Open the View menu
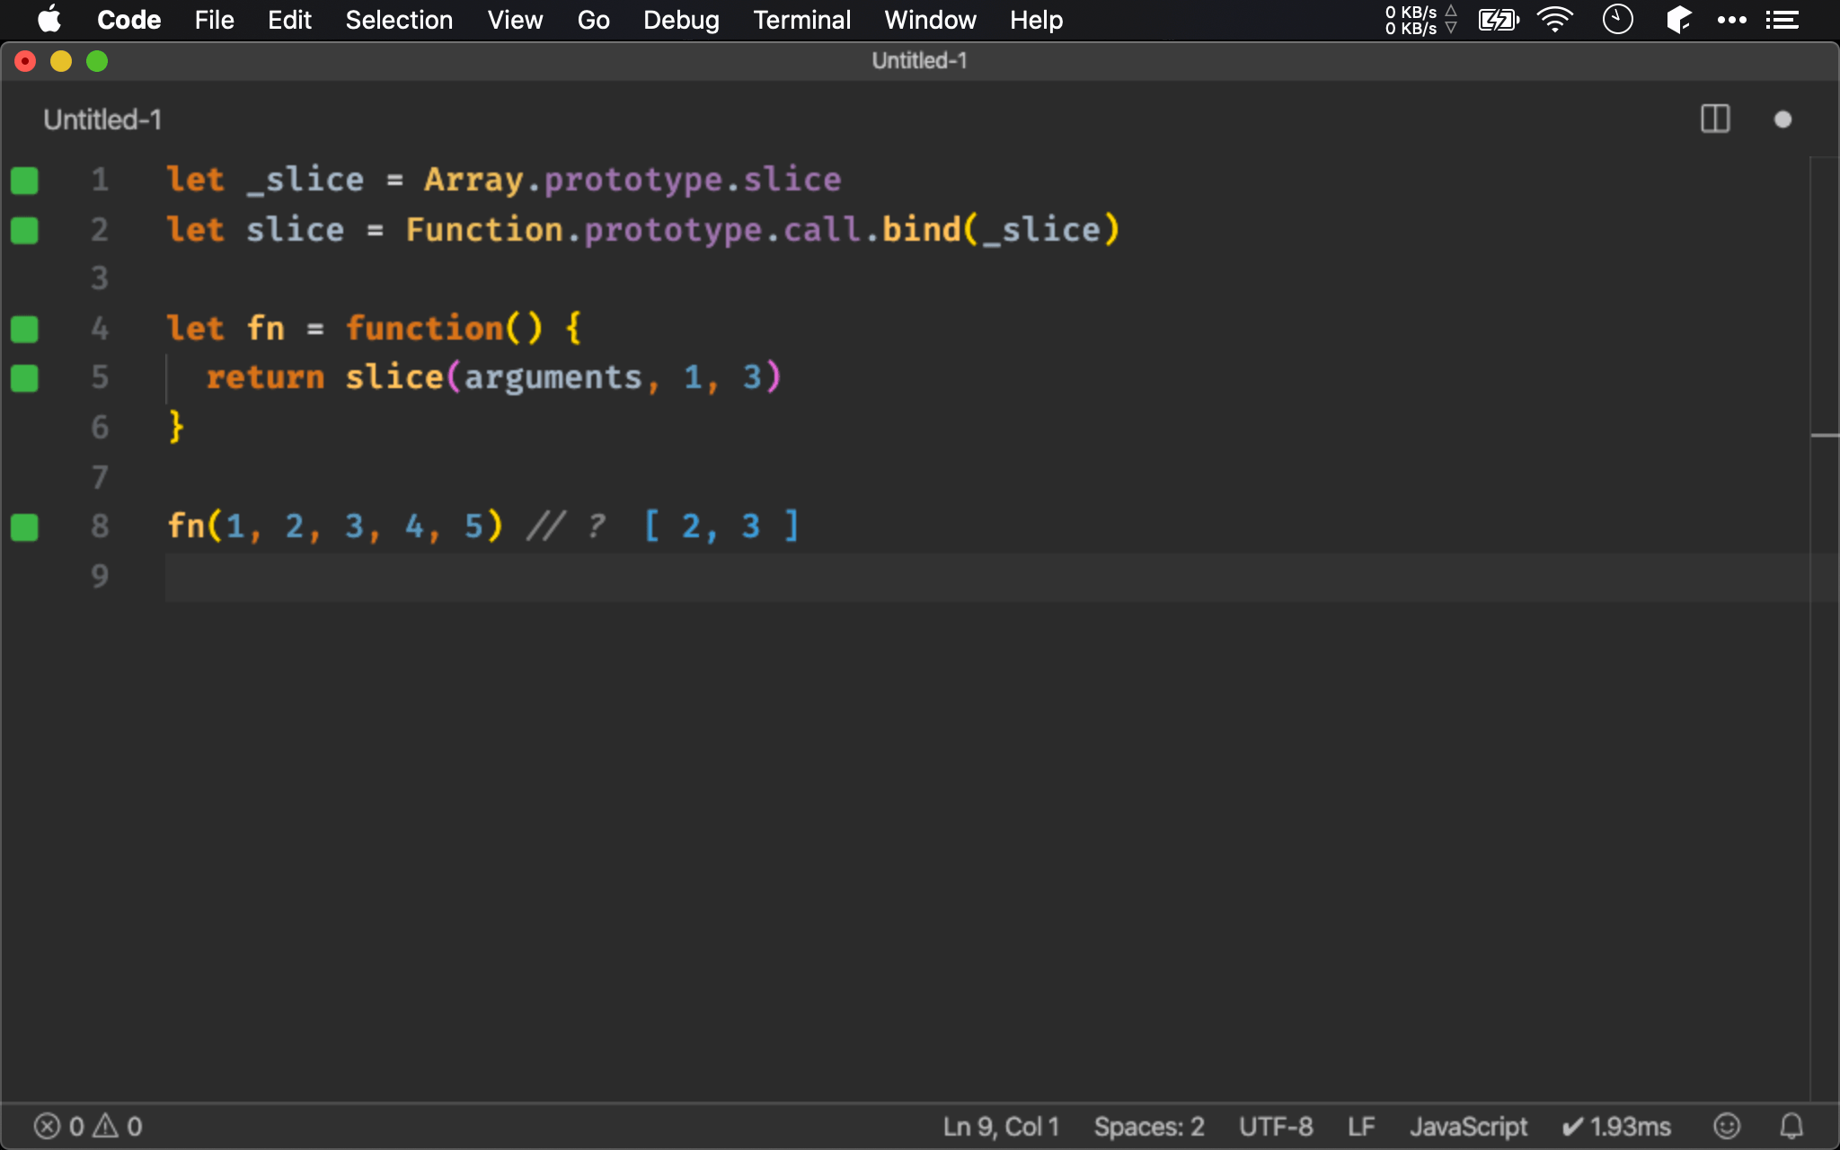1840x1150 pixels. point(514,20)
